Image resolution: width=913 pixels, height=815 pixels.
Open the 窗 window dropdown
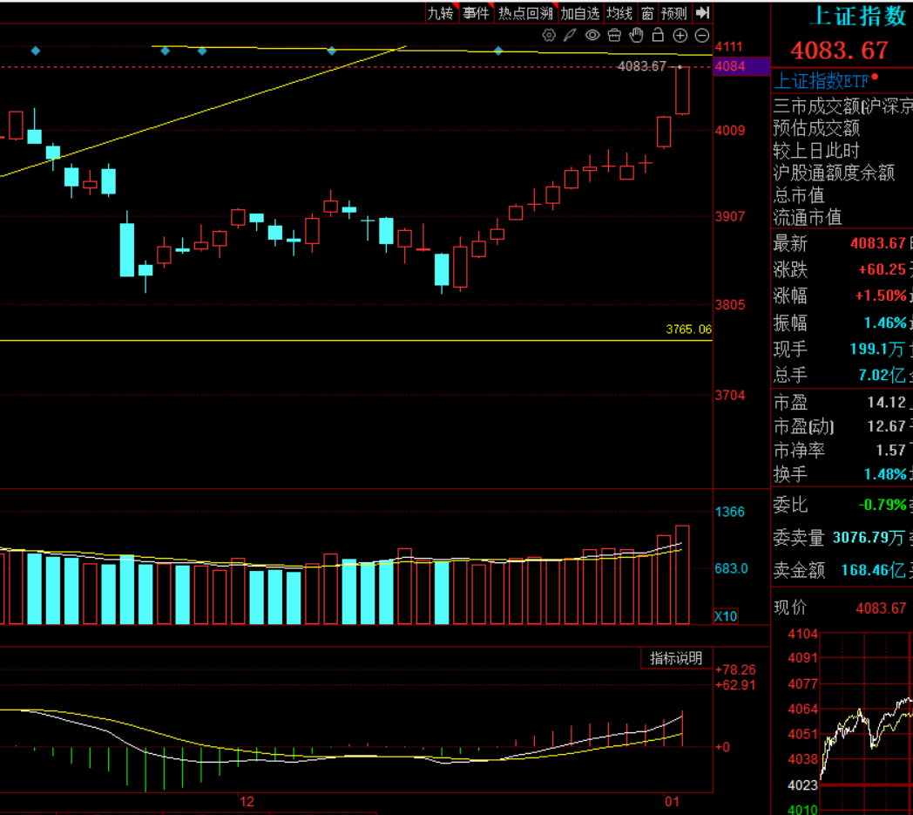[647, 12]
